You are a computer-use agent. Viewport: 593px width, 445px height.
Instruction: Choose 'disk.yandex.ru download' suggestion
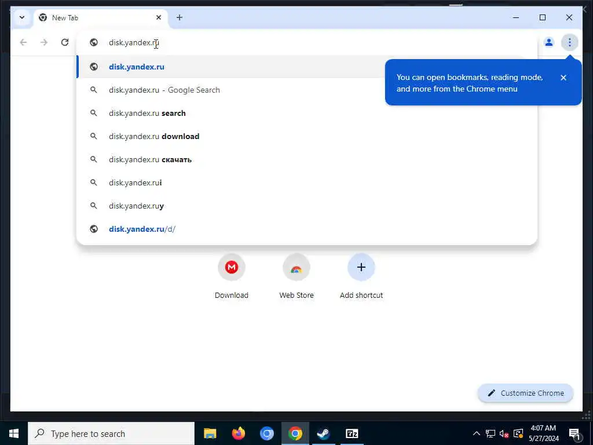tap(307, 136)
